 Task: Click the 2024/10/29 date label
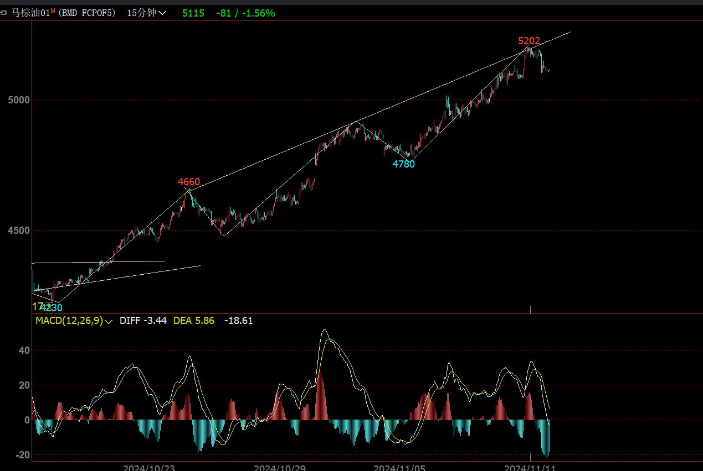click(280, 468)
